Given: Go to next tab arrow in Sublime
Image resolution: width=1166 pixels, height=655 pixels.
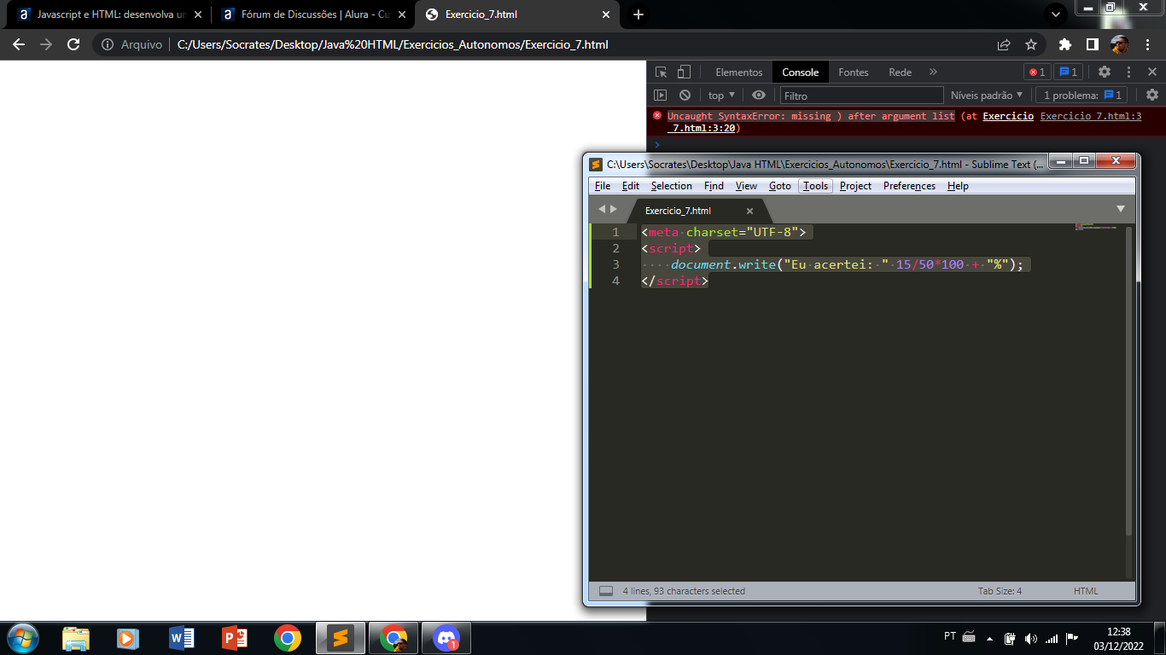Looking at the screenshot, I should click(613, 209).
